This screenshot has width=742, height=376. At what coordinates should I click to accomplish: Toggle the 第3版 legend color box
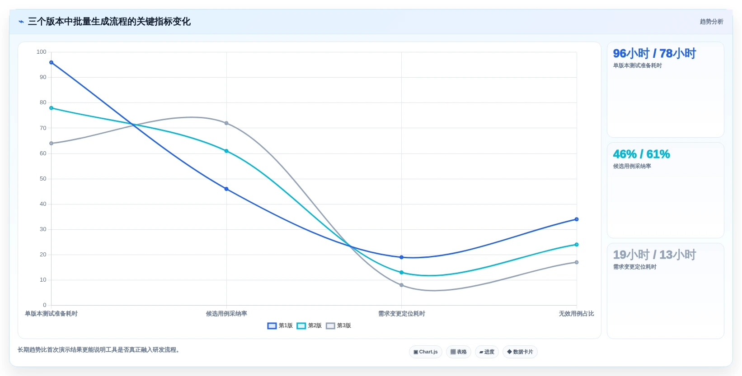coord(330,326)
